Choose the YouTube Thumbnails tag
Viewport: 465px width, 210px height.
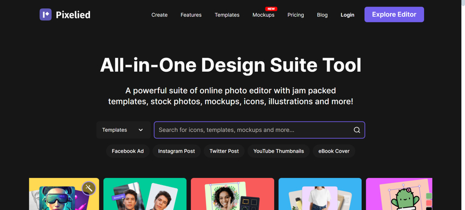coord(278,151)
